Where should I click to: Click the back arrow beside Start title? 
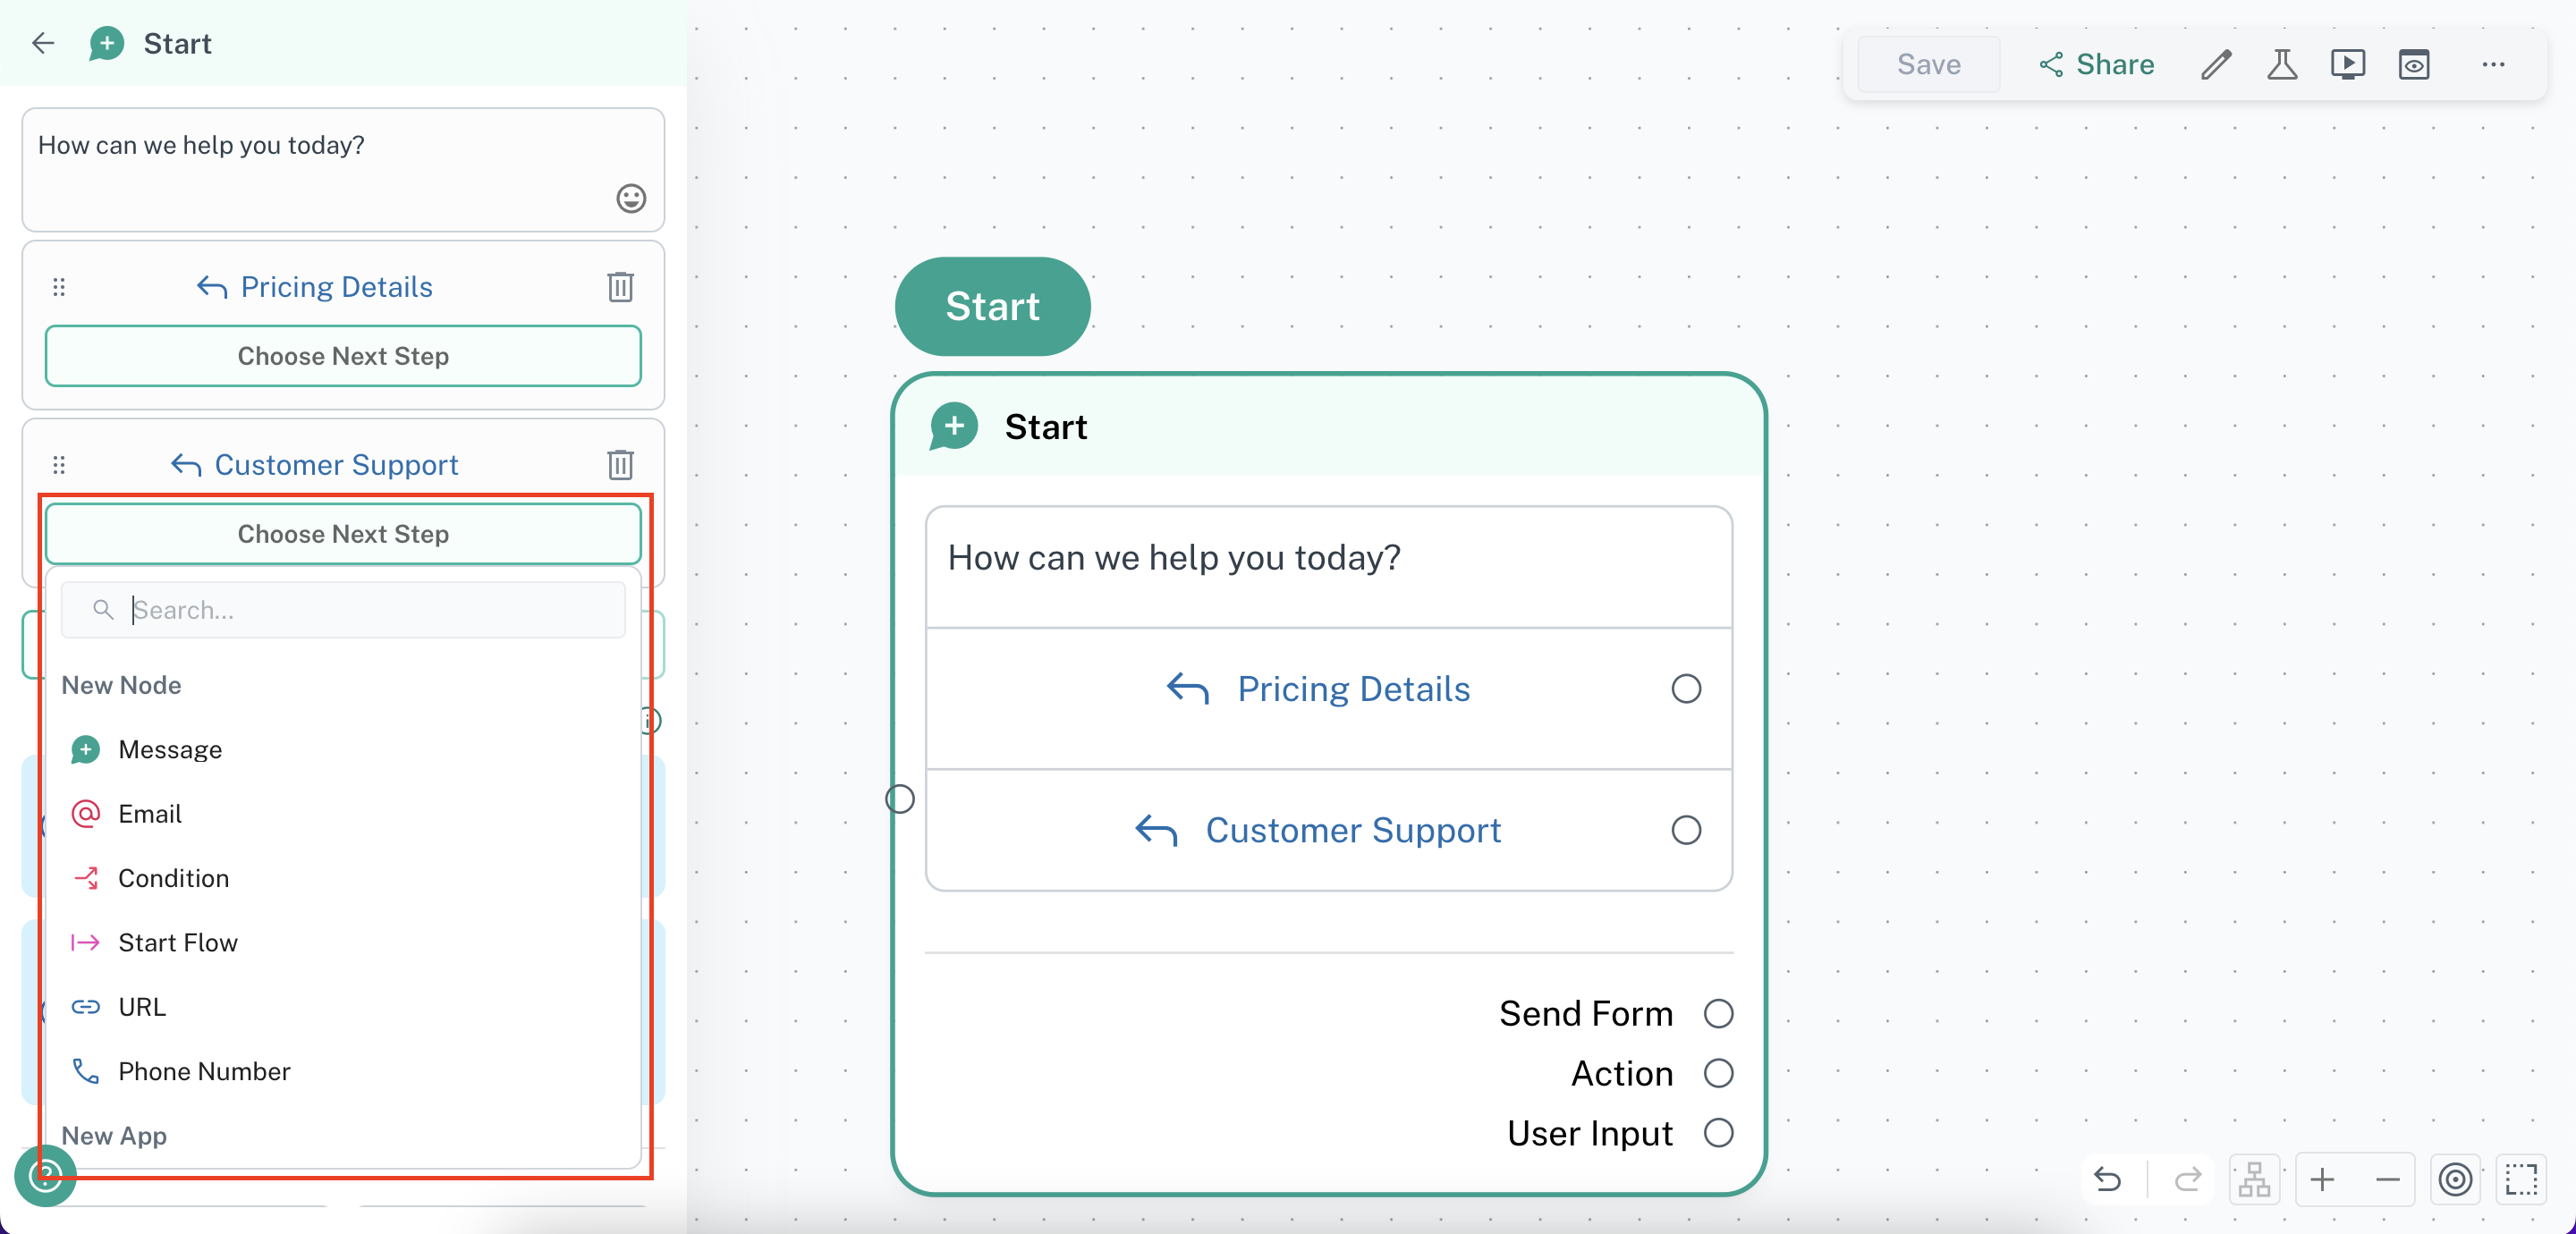[x=43, y=43]
